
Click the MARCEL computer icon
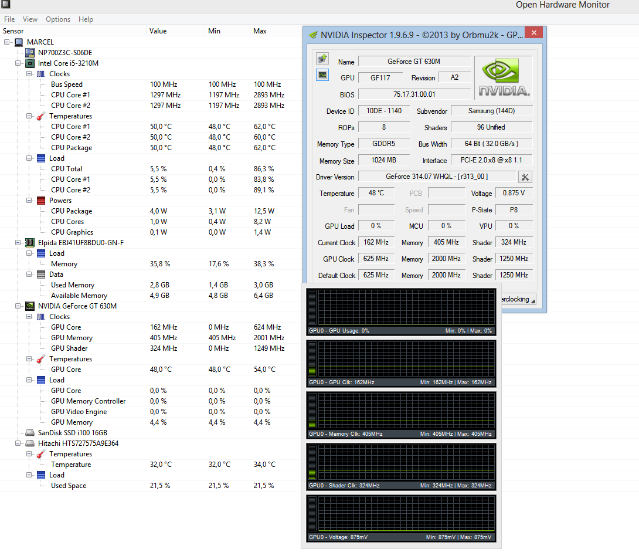pyautogui.click(x=19, y=42)
